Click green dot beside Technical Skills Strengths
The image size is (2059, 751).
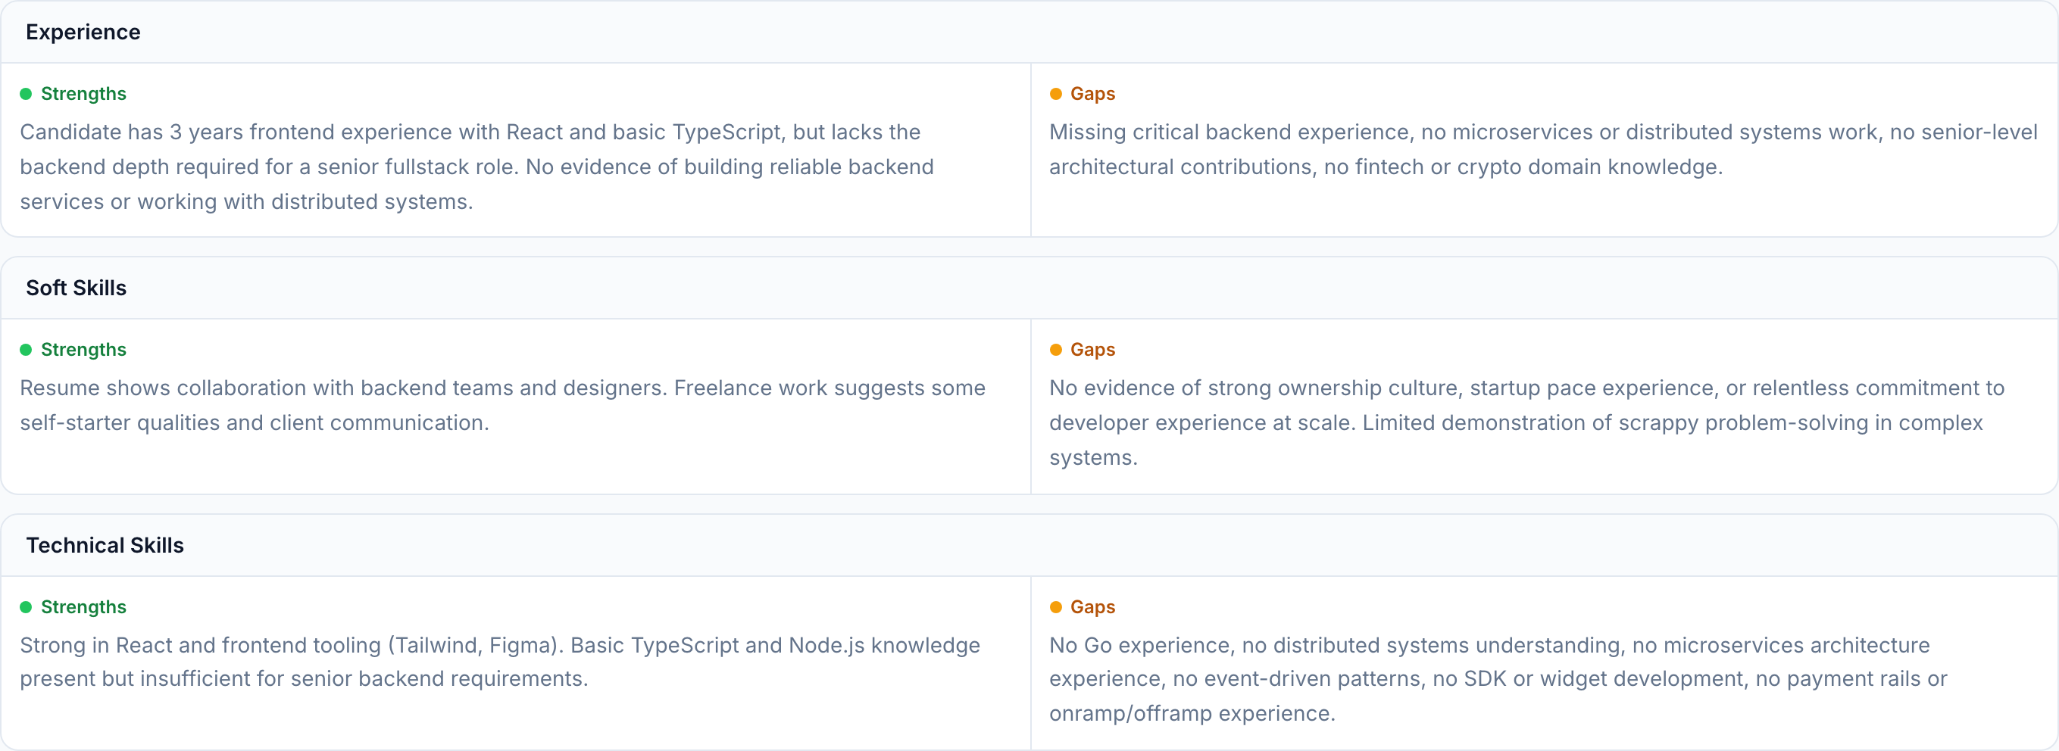point(26,607)
